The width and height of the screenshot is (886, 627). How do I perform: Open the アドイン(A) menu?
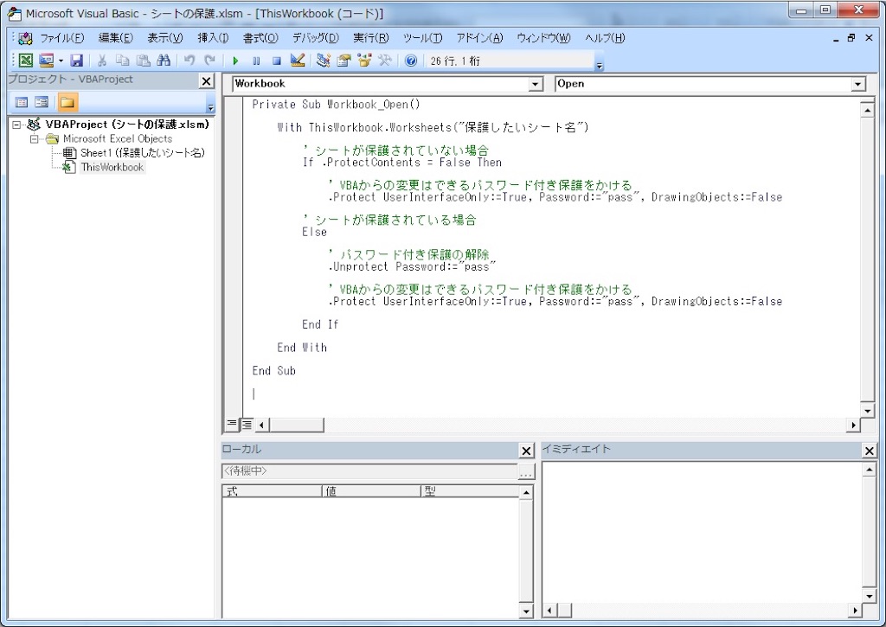(x=479, y=38)
